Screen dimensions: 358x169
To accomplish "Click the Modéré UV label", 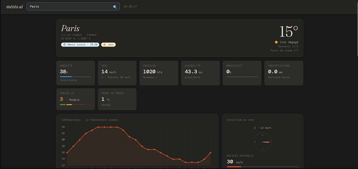I will (x=74, y=100).
